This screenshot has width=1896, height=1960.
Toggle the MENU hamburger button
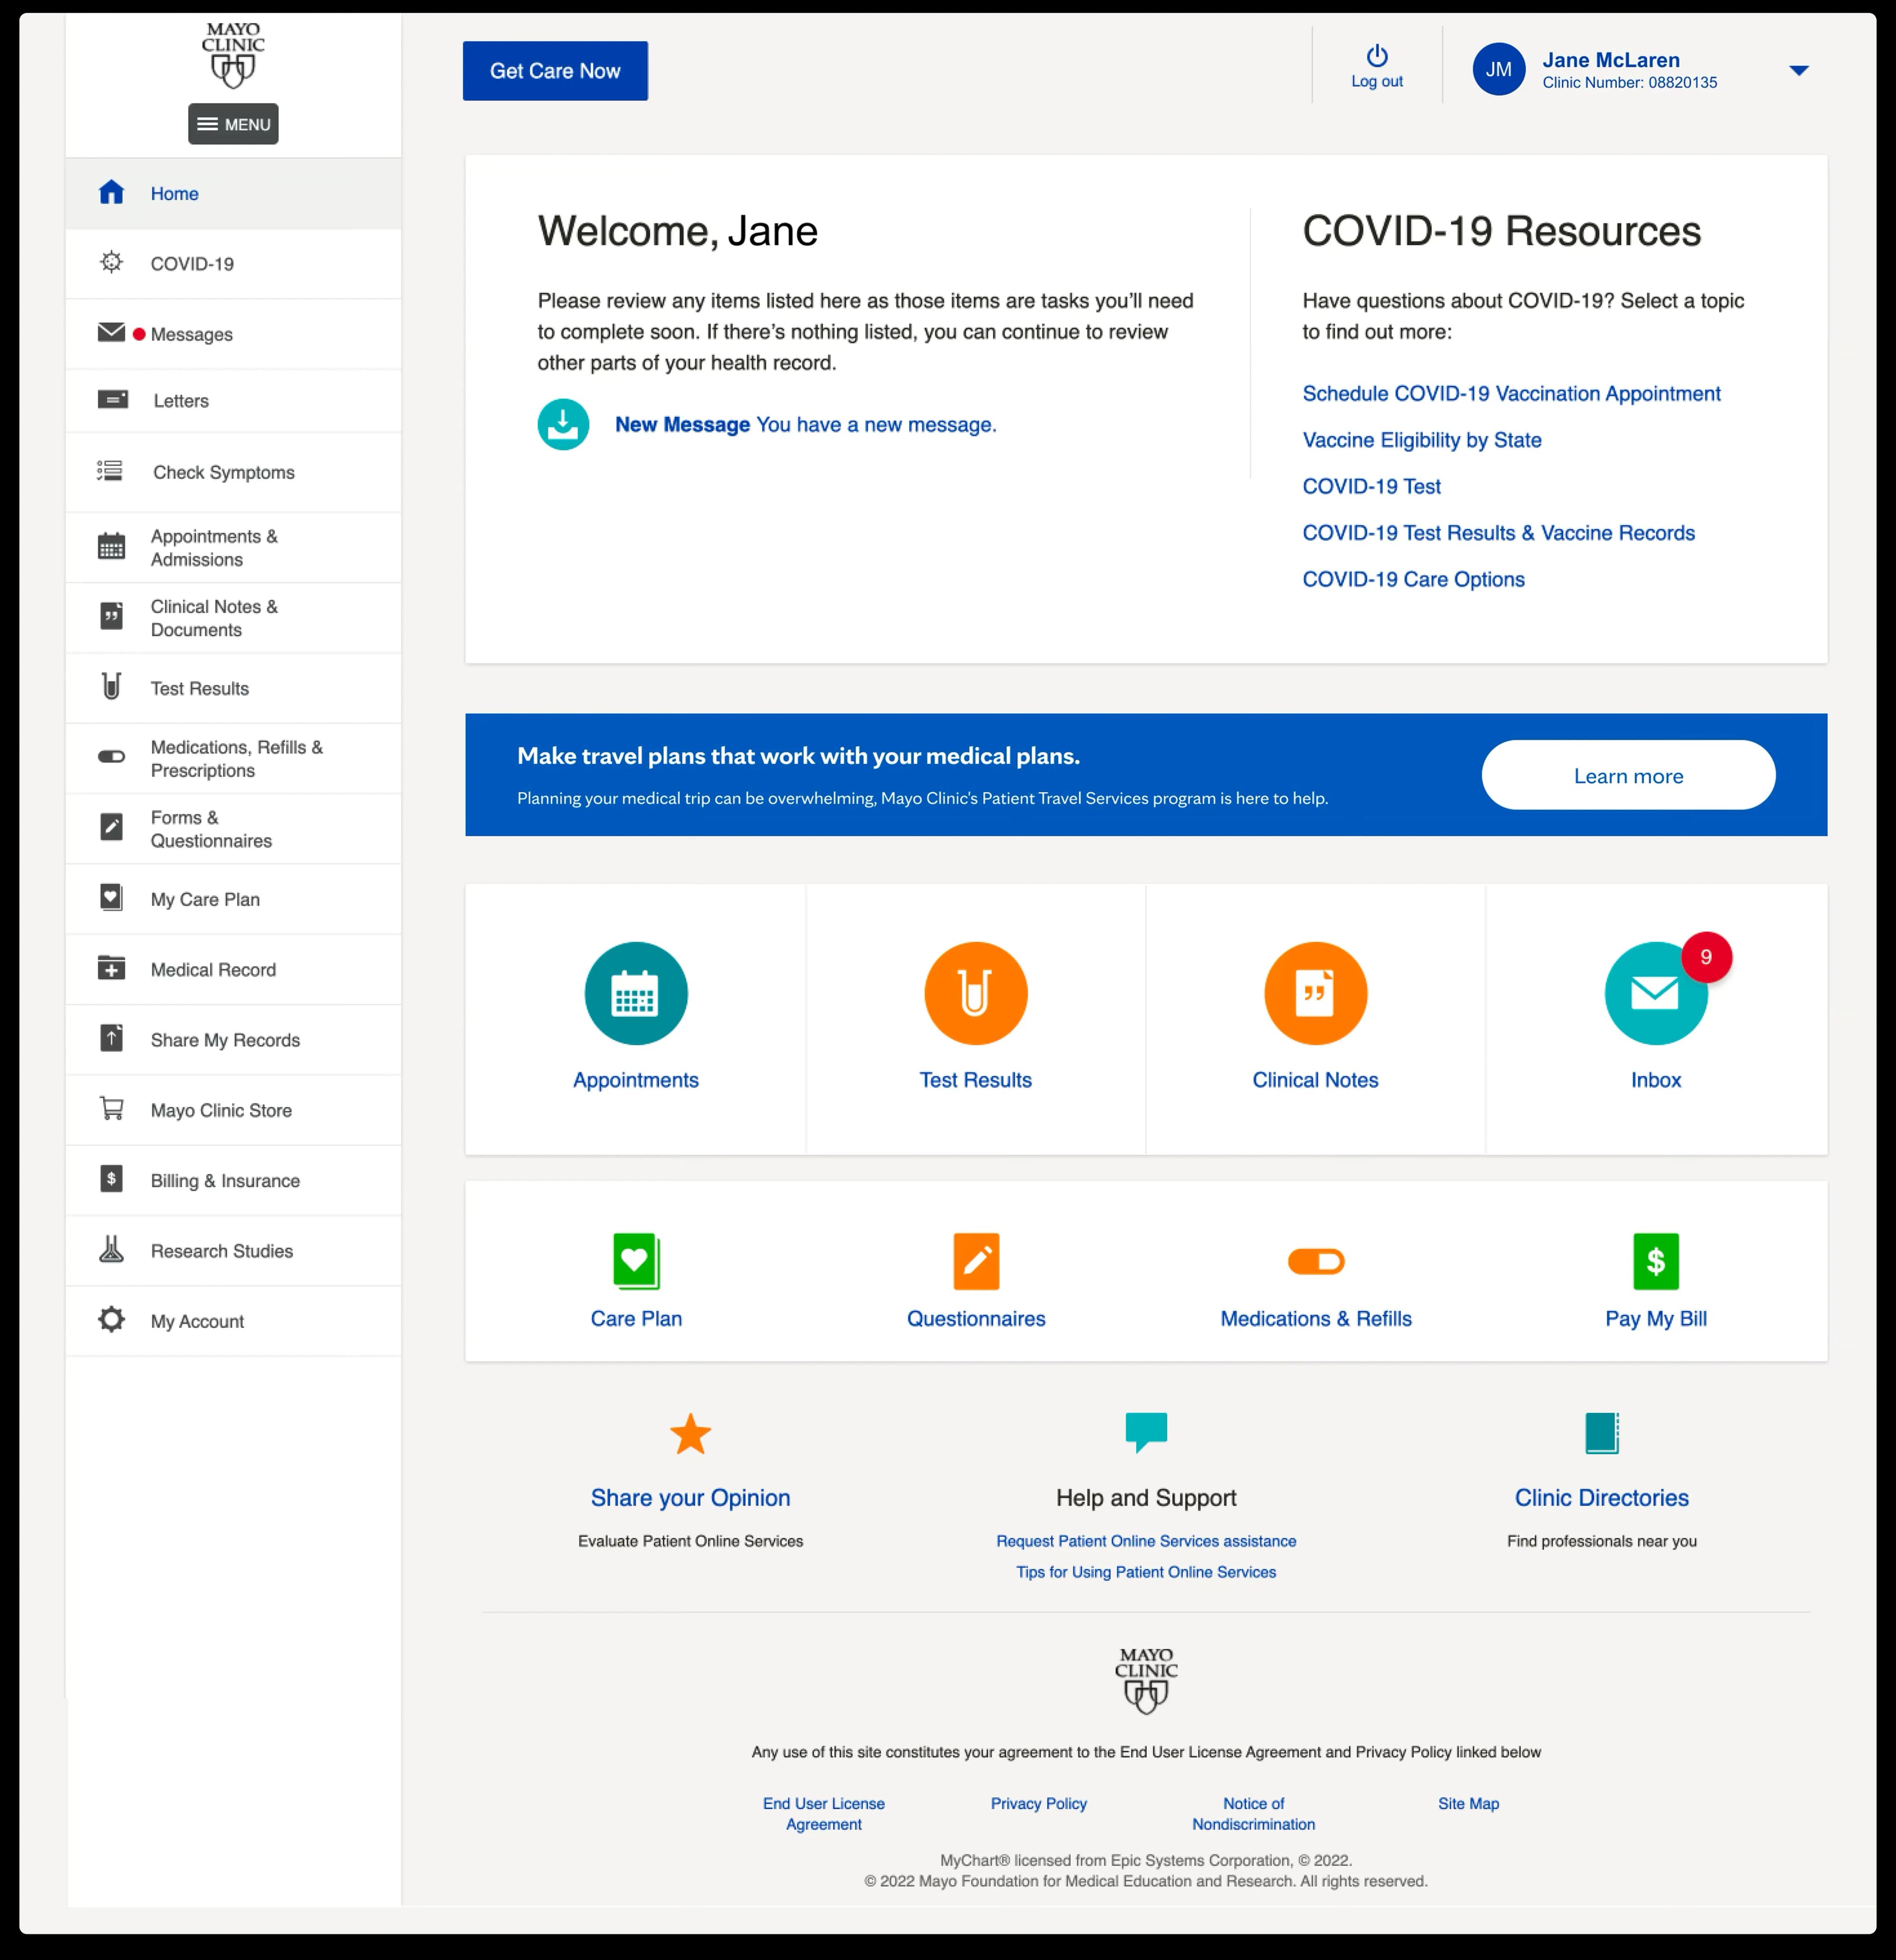pos(233,124)
